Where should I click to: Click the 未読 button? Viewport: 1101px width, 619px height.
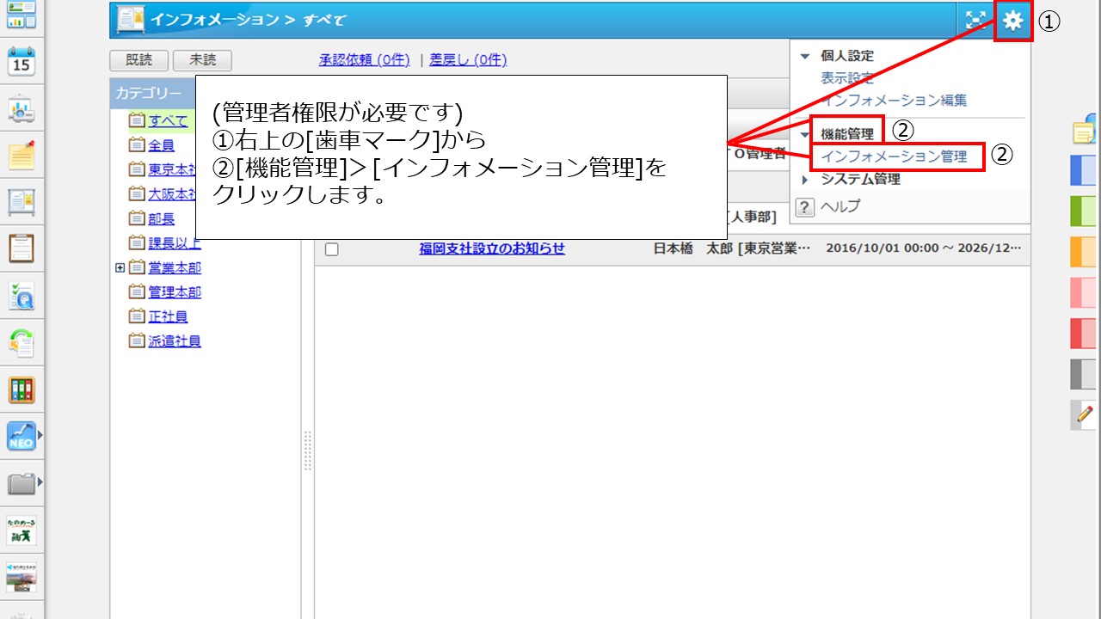202,60
